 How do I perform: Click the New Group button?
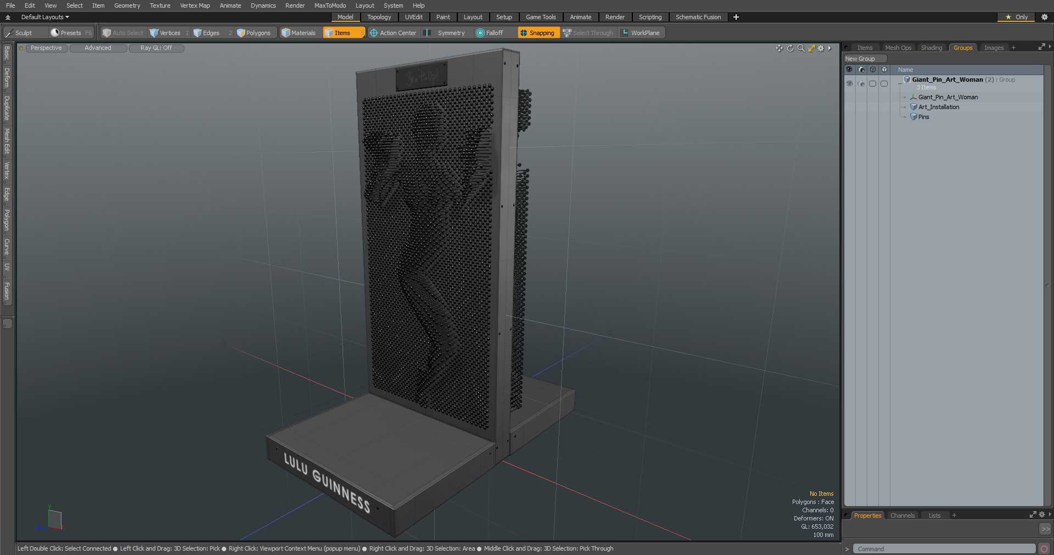(x=865, y=59)
